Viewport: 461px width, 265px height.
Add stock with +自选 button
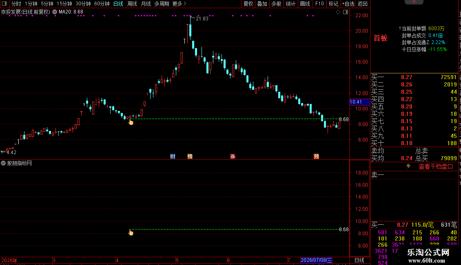pyautogui.click(x=348, y=4)
